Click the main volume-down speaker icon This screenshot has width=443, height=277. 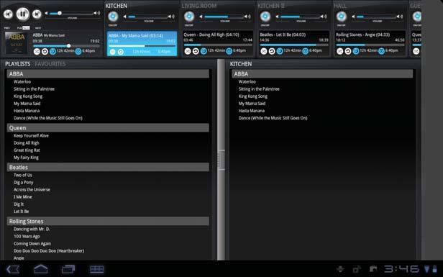[46, 13]
